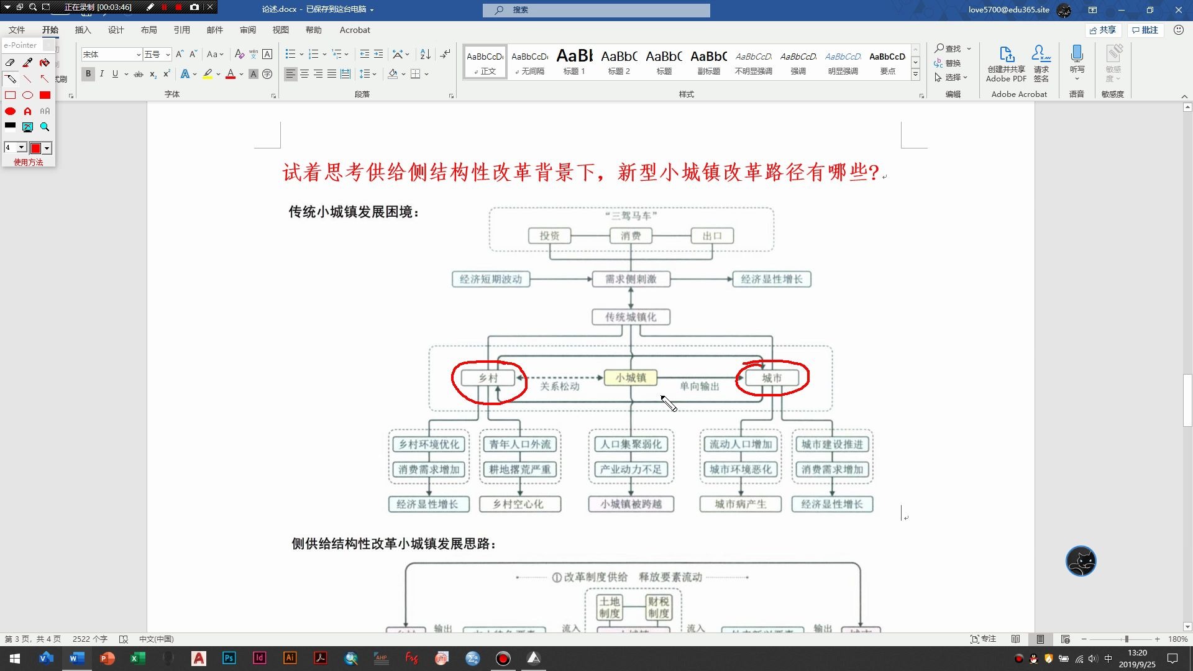Screen dimensions: 1193x671
Task: Select the e-Pointer freehand pen tool
Action: coord(11,79)
